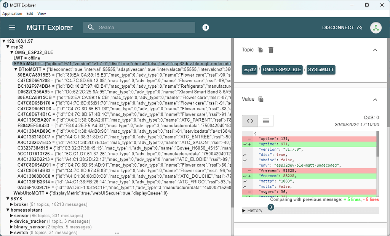Click the ellipsis below the topic tree

pos(117,233)
